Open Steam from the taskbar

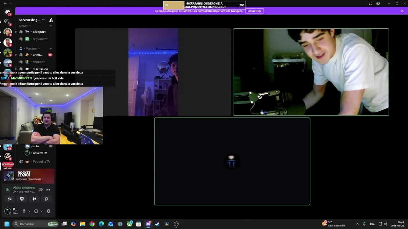[x=157, y=224]
